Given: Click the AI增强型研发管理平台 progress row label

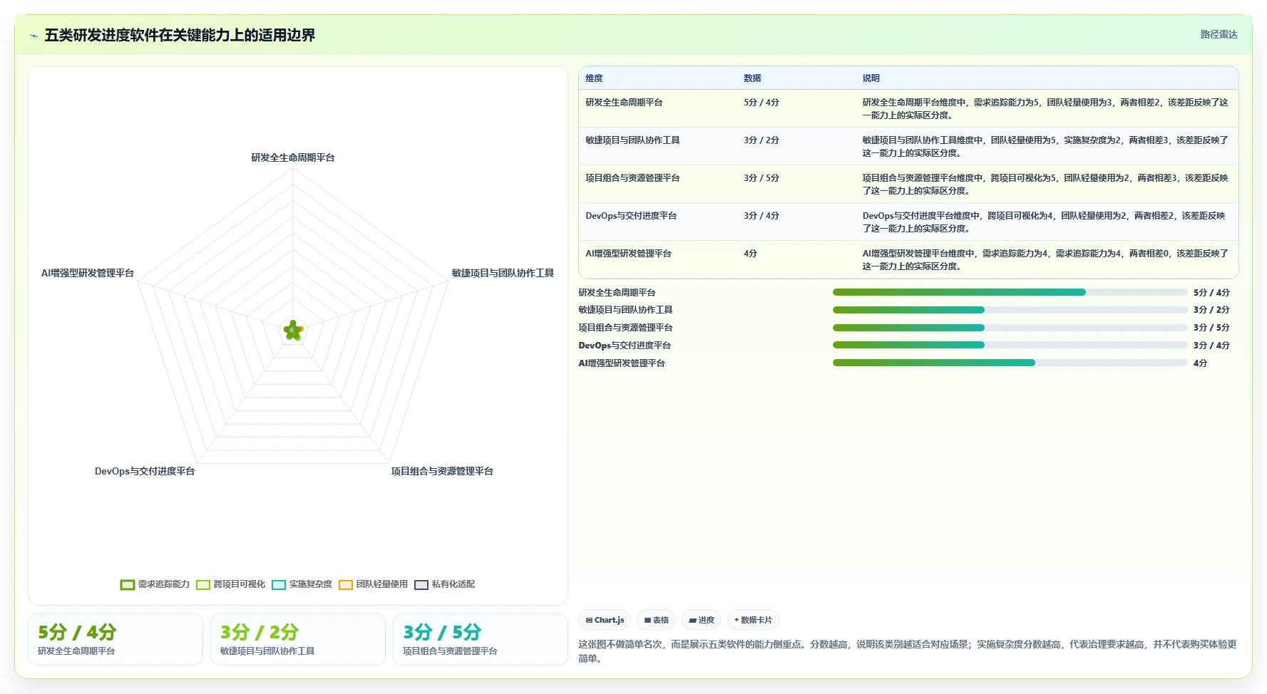Looking at the screenshot, I should 622,363.
